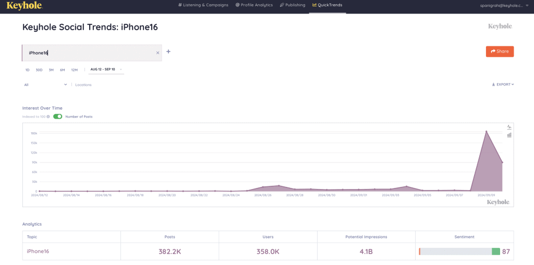This screenshot has height=265, width=534.
Task: Toggle the Number of Posts switch
Action: coord(58,116)
